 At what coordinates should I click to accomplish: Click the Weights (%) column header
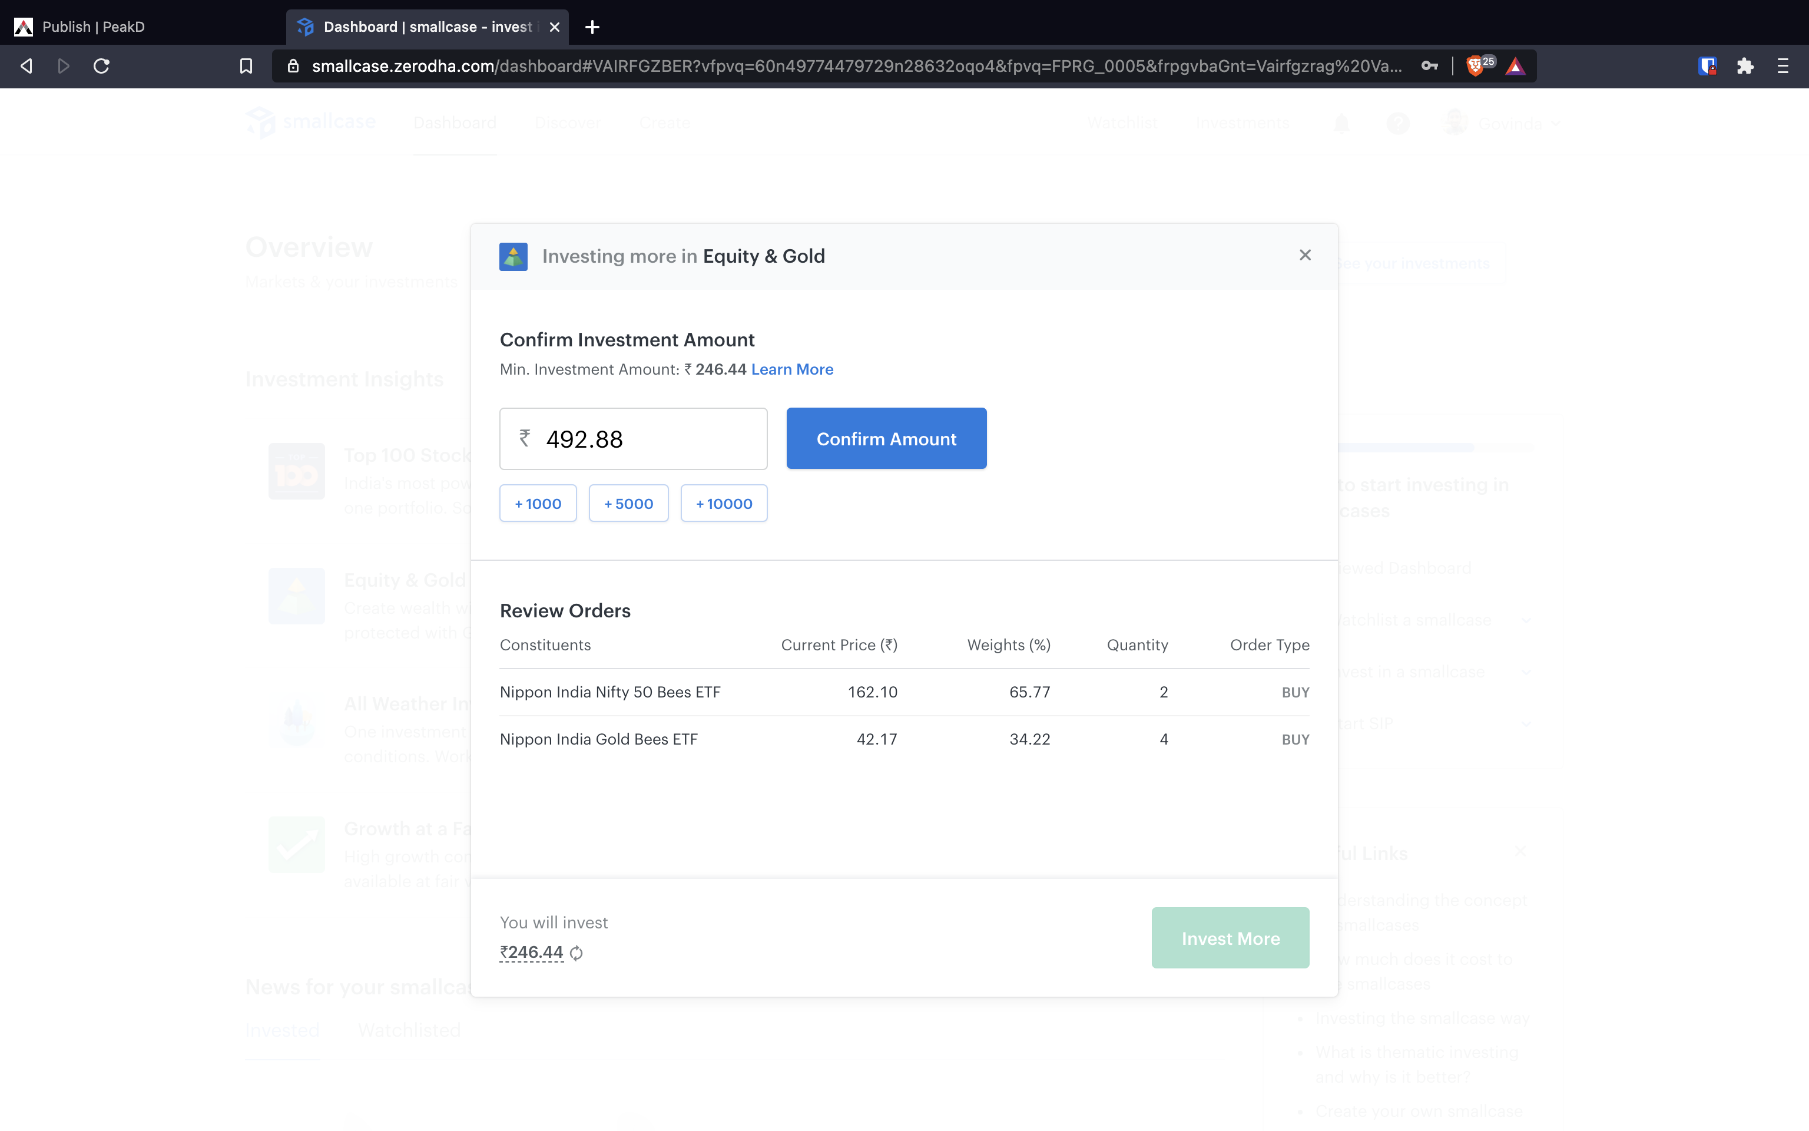point(1008,645)
